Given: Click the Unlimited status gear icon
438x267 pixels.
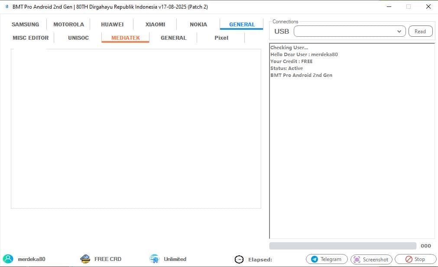Looking at the screenshot, I should tap(154, 258).
